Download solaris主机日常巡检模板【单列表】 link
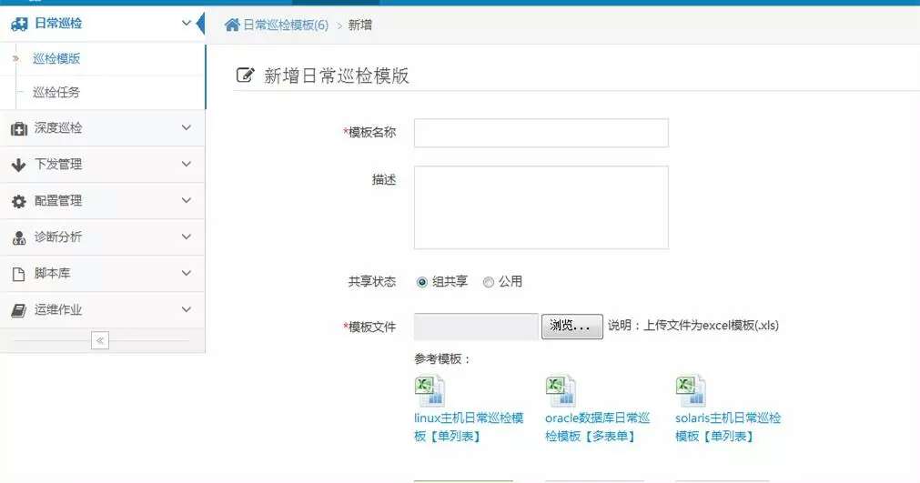 tap(728, 427)
